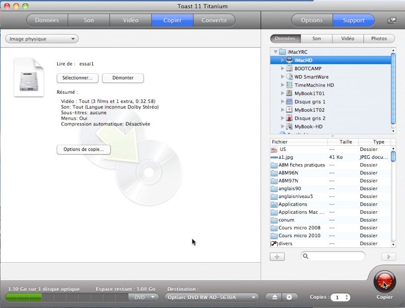The height and width of the screenshot is (308, 405).
Task: Select the Support panel tab
Action: (354, 20)
